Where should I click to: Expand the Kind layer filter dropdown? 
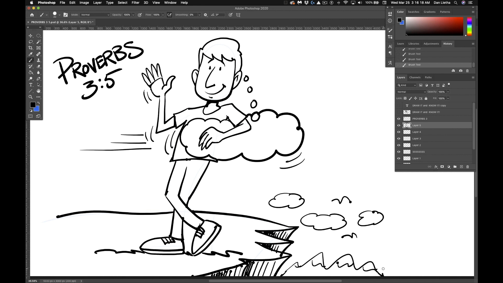coord(407,85)
